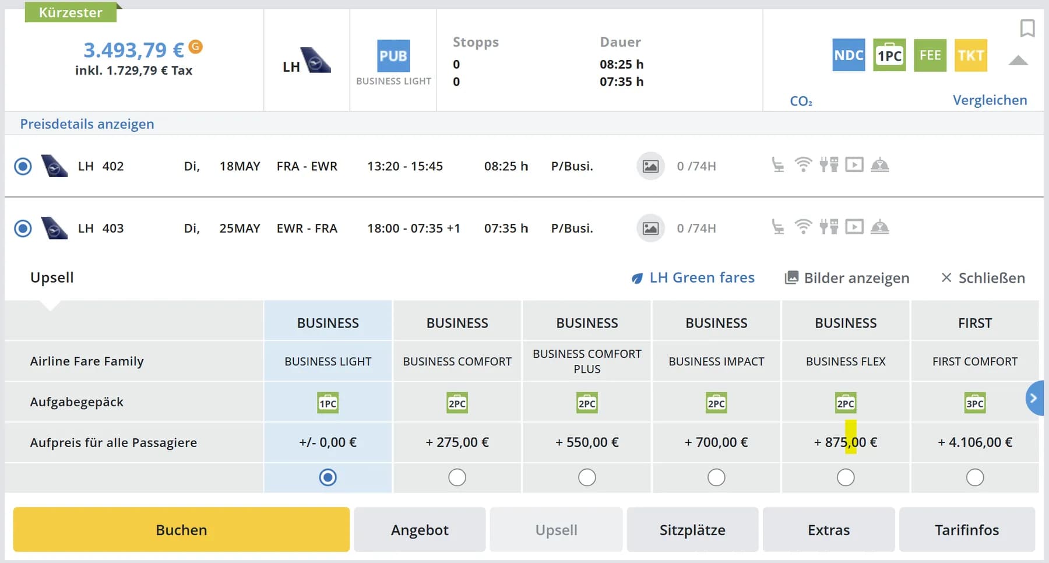Select First Comfort fare radio button
This screenshot has width=1049, height=563.
pyautogui.click(x=975, y=478)
